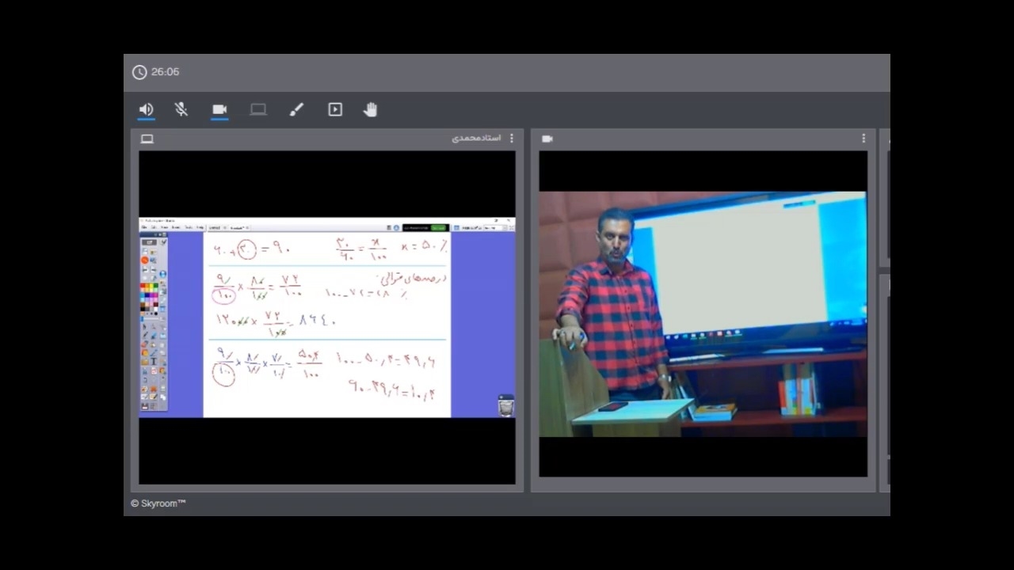Click the screen share laptop icon in the toolbar

click(x=258, y=109)
